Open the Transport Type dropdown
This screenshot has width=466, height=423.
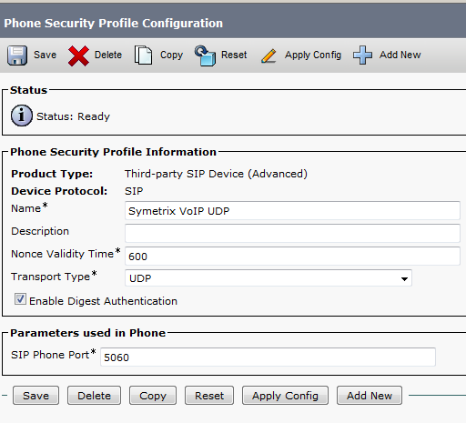tap(268, 278)
